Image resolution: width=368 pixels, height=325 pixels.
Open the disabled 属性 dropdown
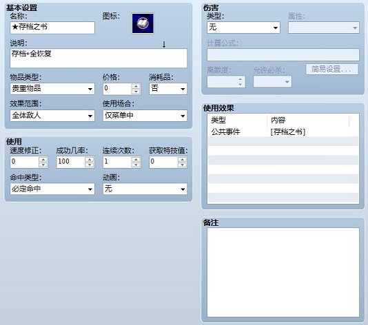coord(324,28)
